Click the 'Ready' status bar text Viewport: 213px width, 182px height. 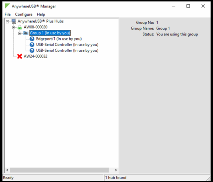8,178
